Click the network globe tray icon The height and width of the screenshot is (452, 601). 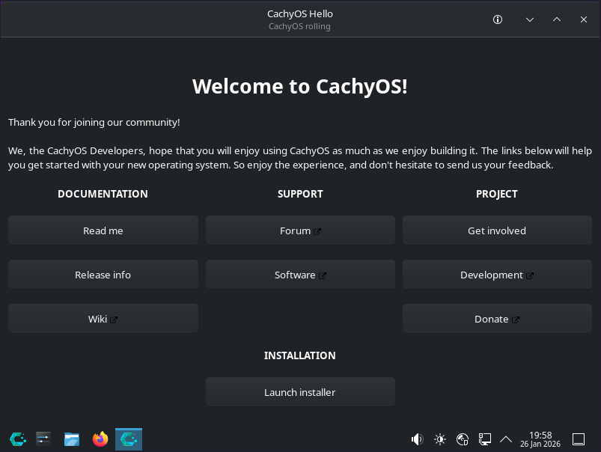click(463, 439)
